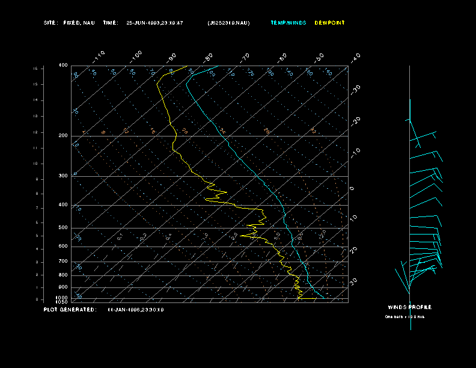Click the PLOT GENERATED label
Screen dimensions: 476x368
click(70, 310)
